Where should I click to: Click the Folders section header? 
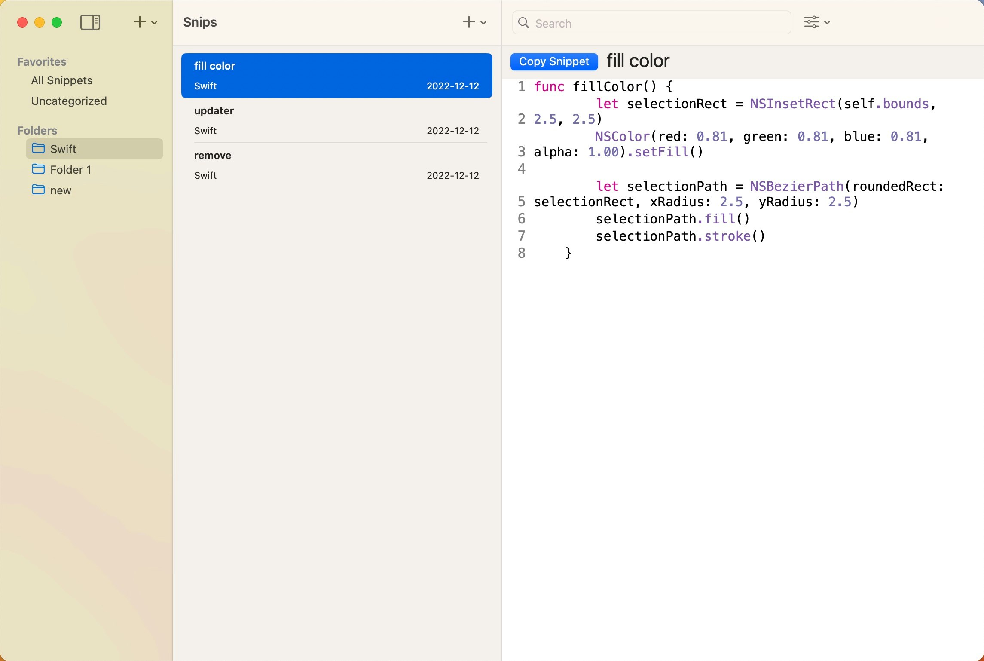(x=37, y=130)
